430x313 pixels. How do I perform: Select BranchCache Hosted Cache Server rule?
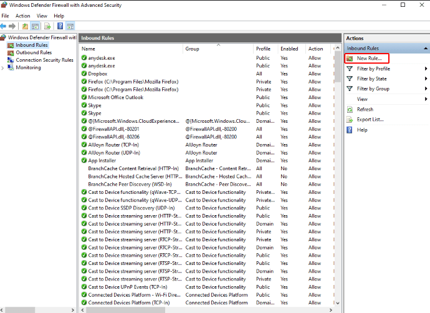click(x=135, y=176)
